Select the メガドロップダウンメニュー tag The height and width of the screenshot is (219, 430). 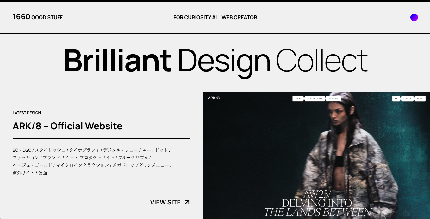[x=141, y=165]
